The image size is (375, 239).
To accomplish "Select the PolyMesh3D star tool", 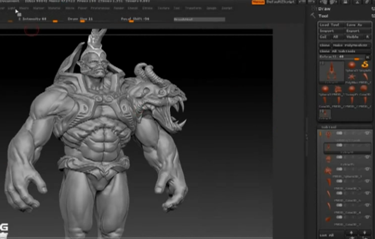I will coord(352,77).
